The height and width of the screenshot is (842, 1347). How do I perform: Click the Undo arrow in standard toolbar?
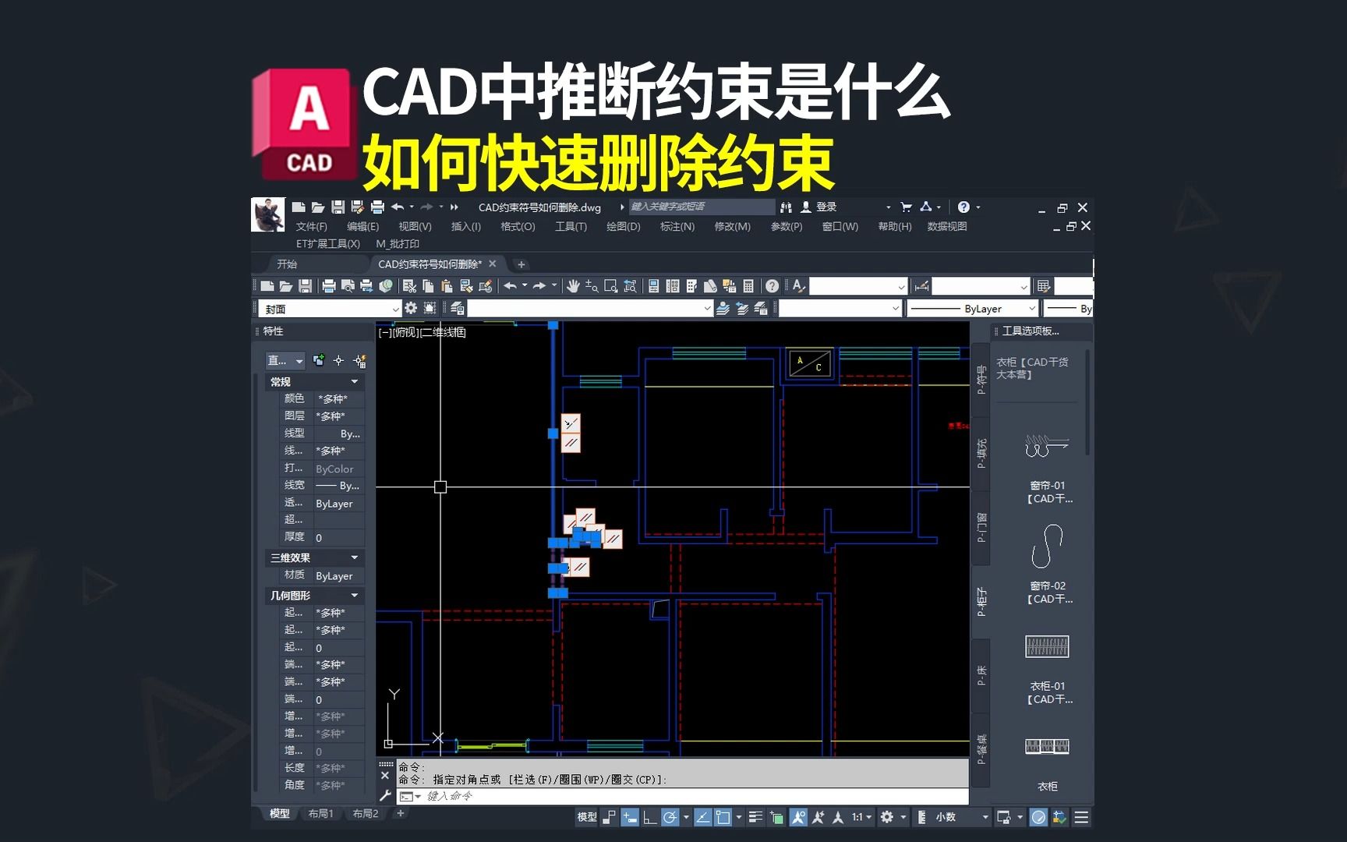click(x=510, y=287)
